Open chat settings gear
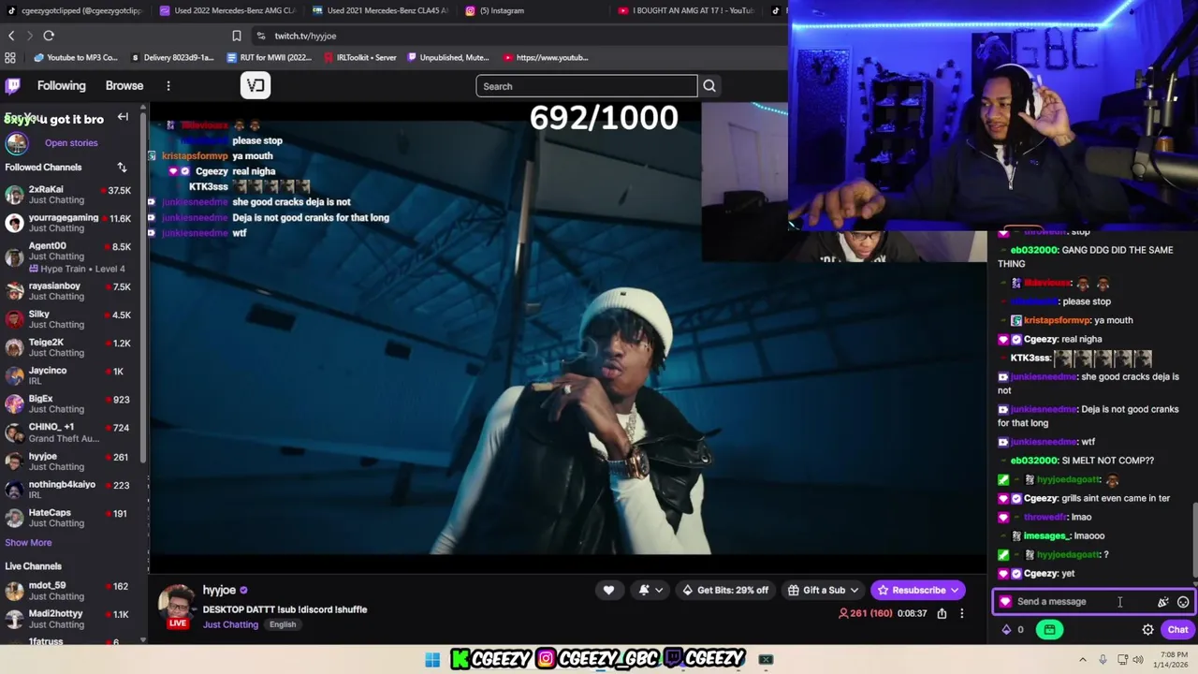The width and height of the screenshot is (1198, 674). pyautogui.click(x=1147, y=630)
